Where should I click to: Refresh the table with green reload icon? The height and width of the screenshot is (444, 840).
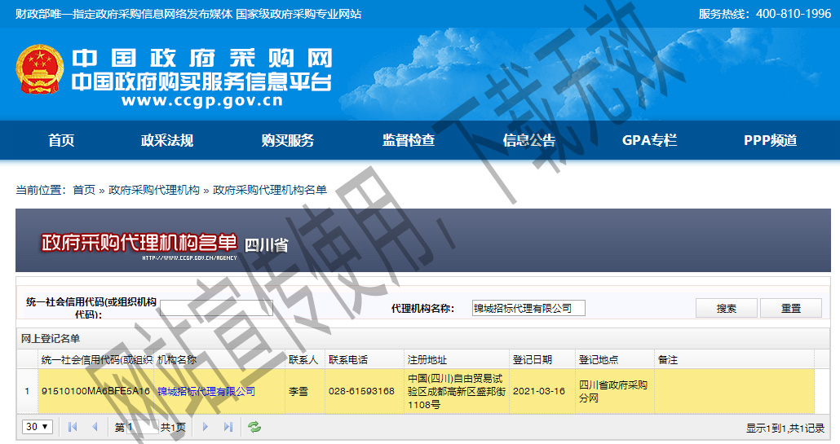[x=254, y=427]
